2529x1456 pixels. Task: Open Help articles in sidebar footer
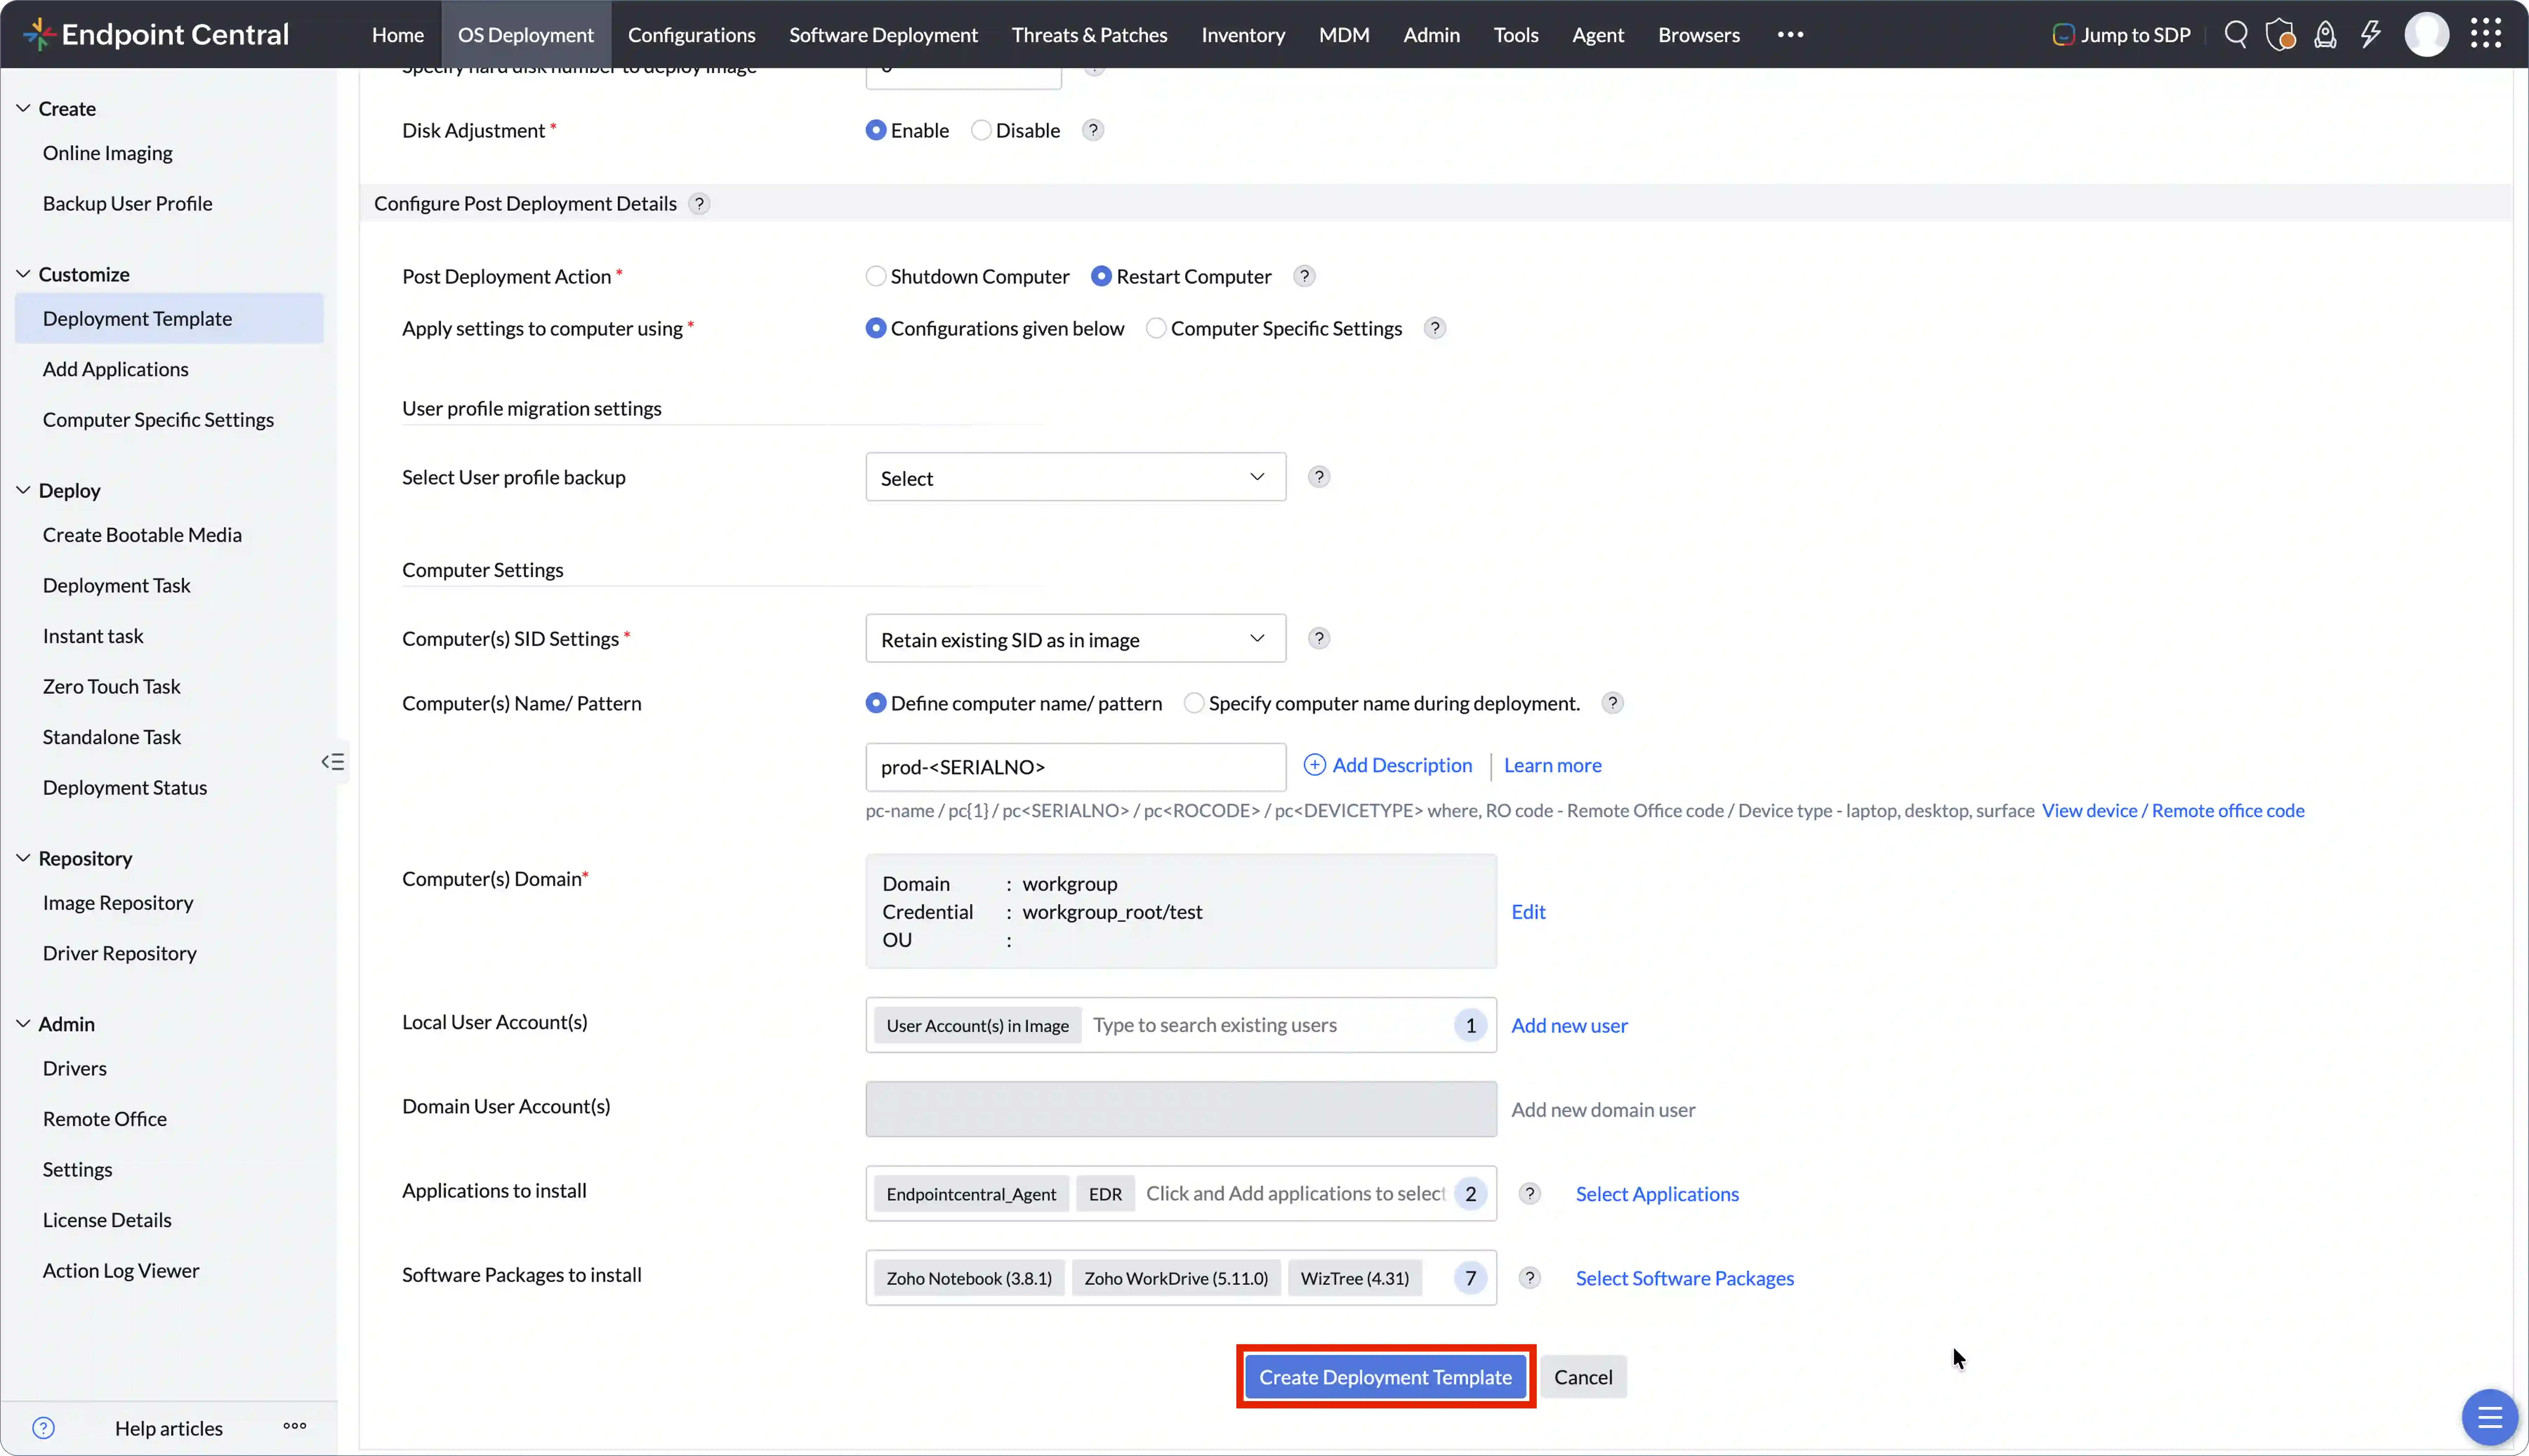(x=169, y=1428)
